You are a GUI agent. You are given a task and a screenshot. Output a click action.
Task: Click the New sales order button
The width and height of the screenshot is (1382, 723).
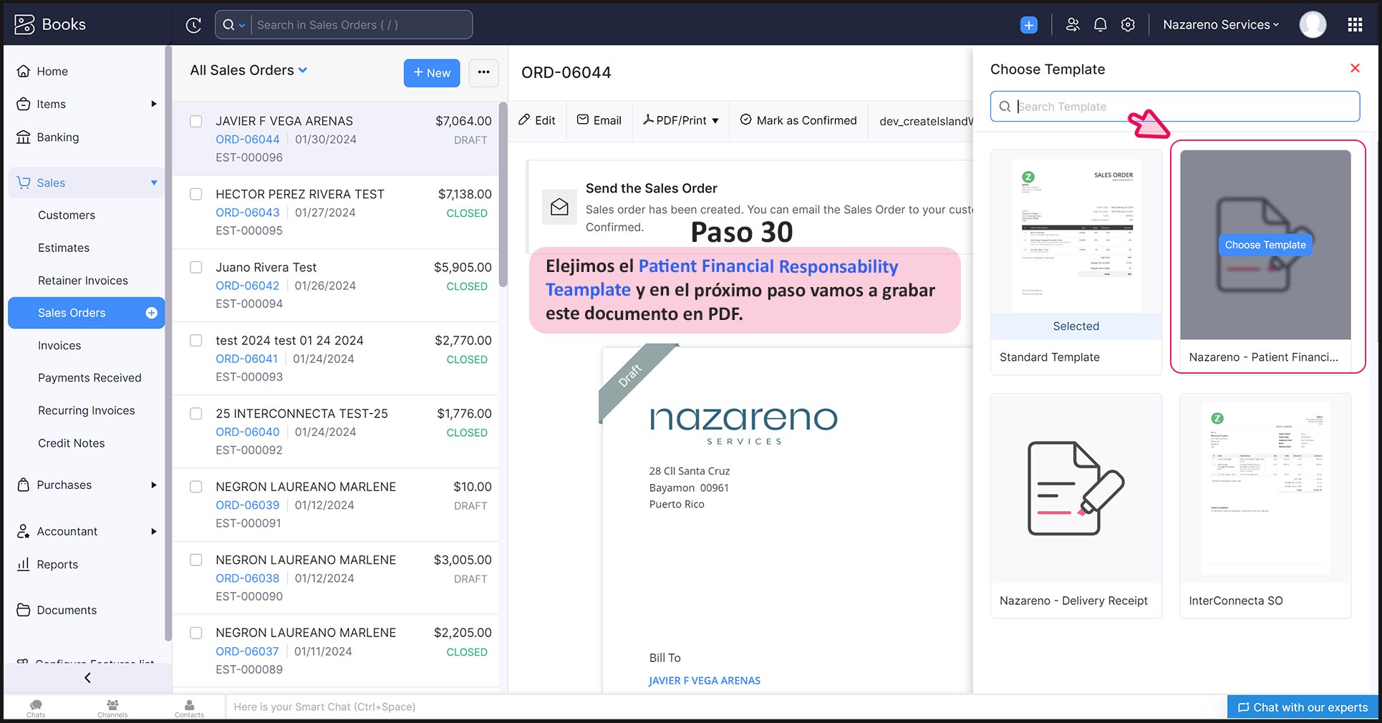(x=431, y=73)
